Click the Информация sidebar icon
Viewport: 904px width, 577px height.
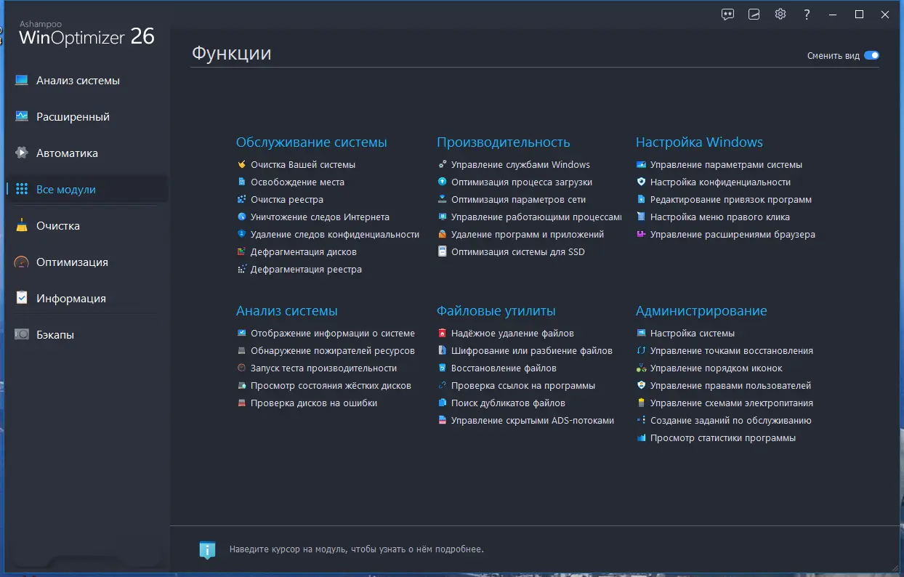[22, 298]
